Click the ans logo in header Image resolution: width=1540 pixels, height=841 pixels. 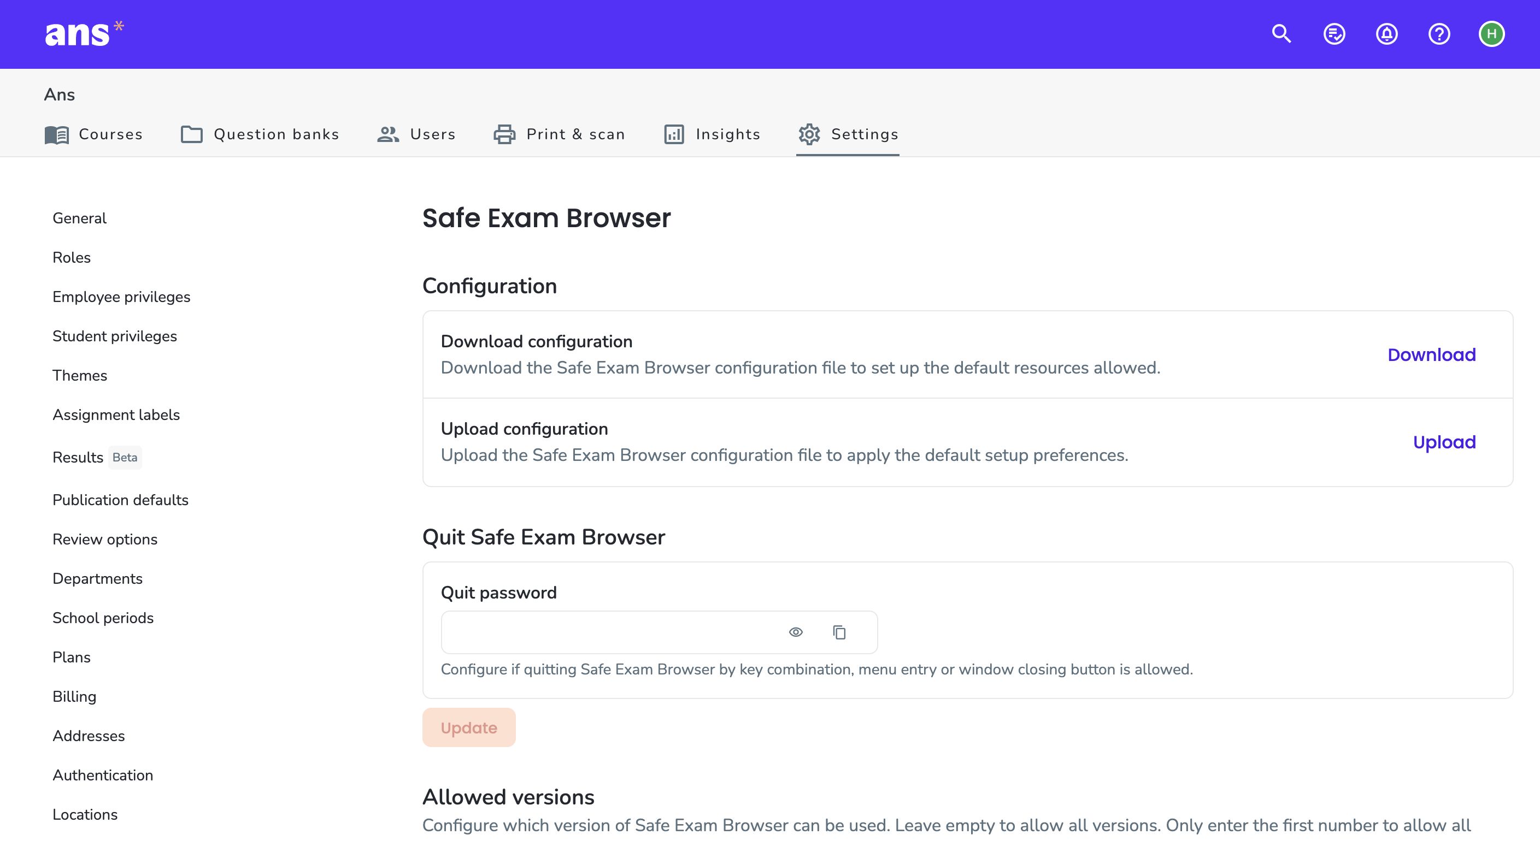click(x=84, y=33)
